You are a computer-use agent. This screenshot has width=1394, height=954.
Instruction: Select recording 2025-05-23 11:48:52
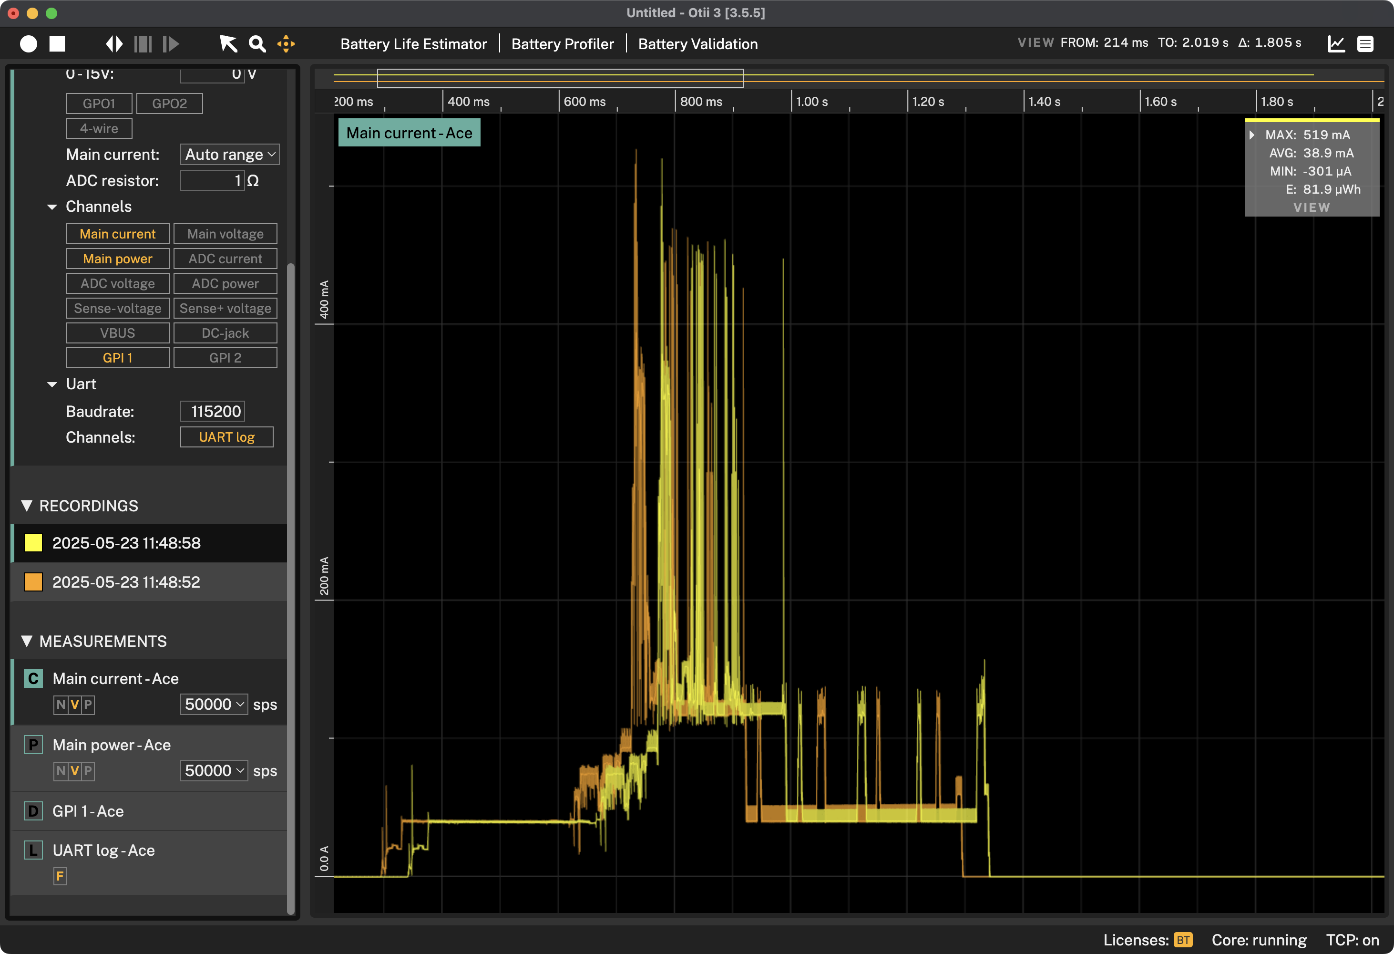point(149,582)
